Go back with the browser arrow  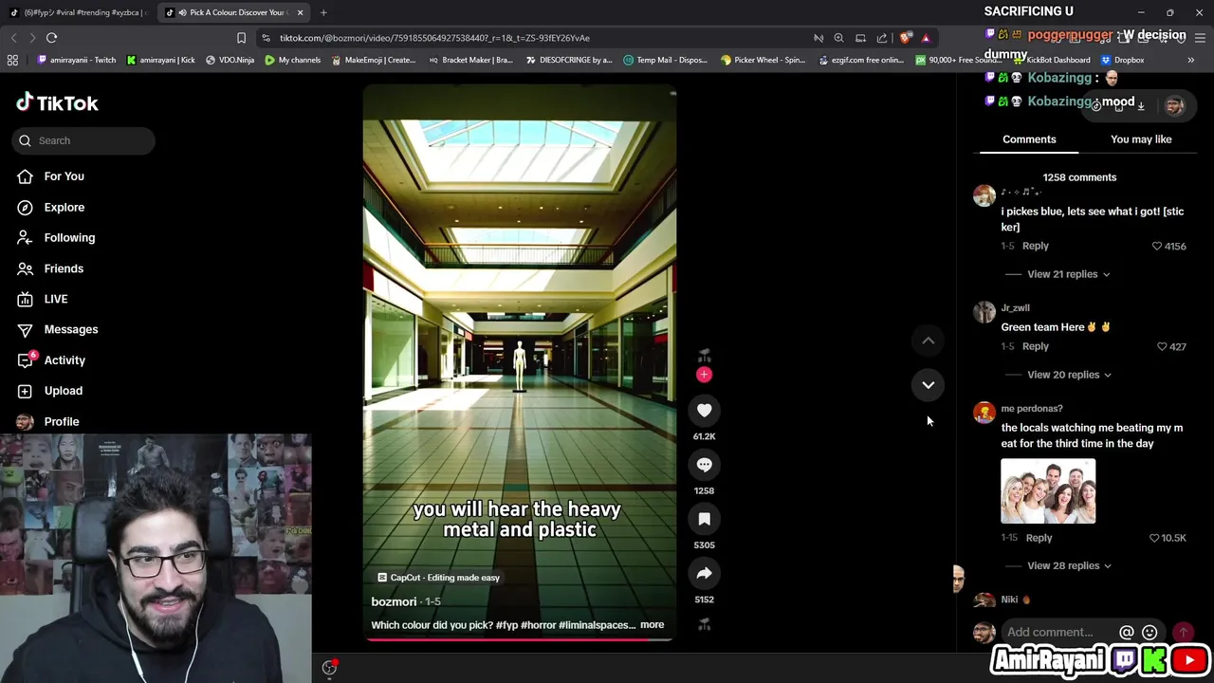point(13,38)
